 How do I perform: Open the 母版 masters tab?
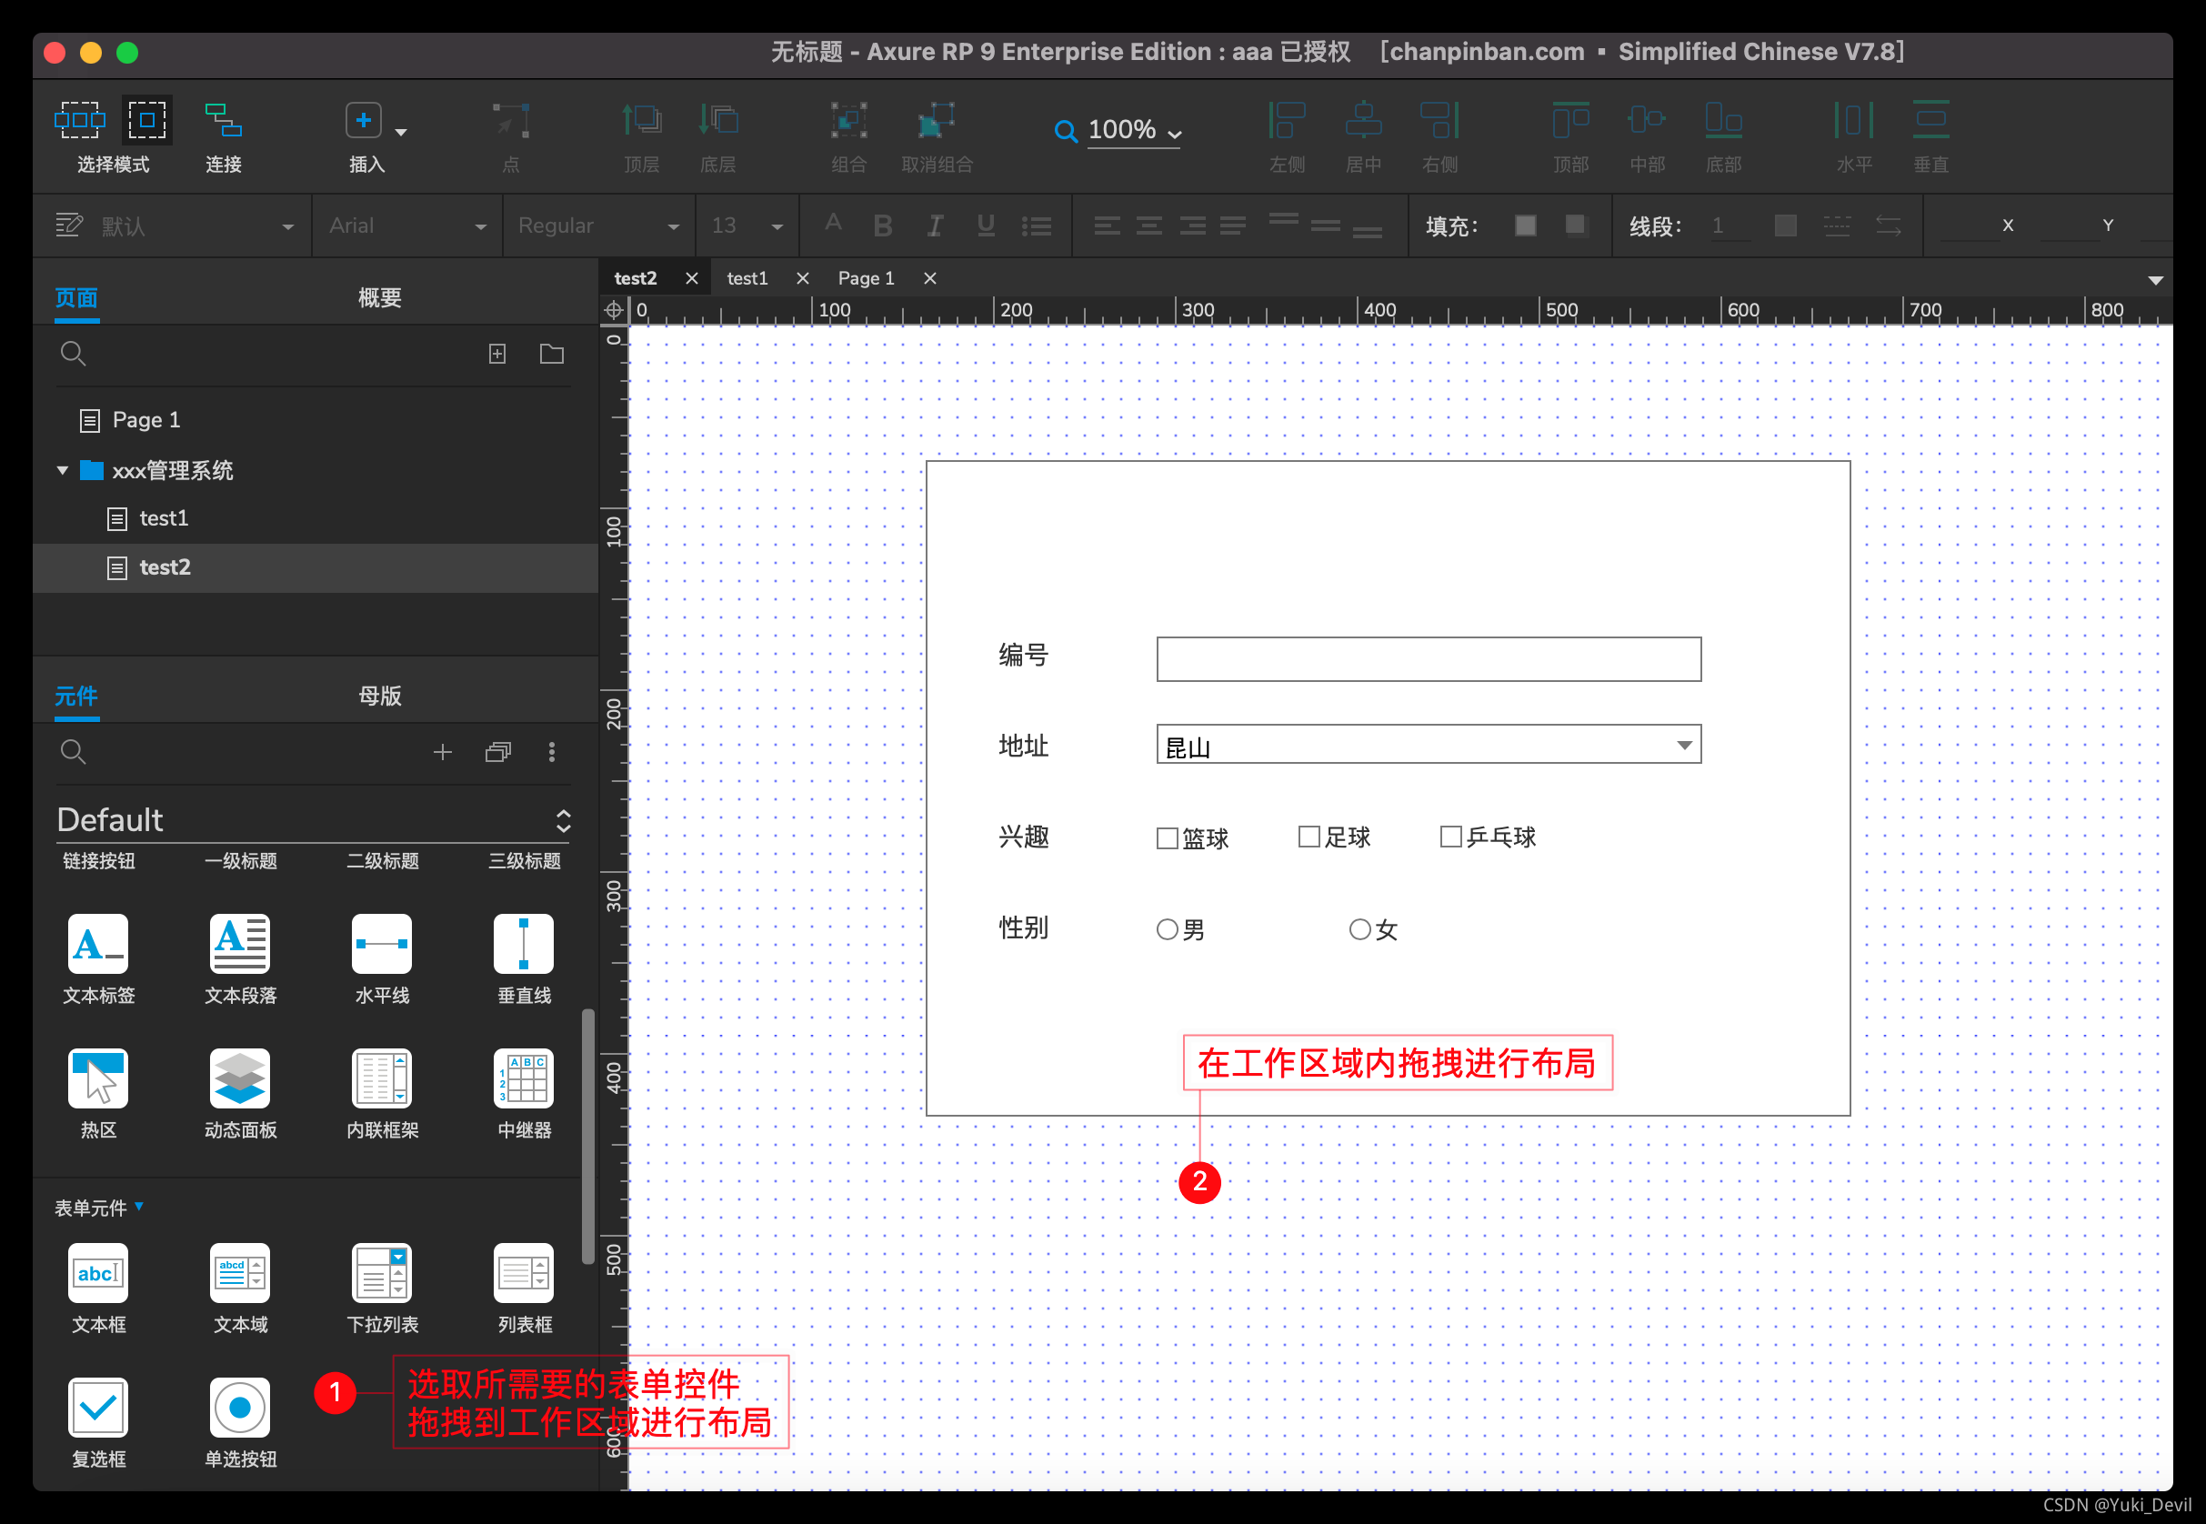pos(379,697)
